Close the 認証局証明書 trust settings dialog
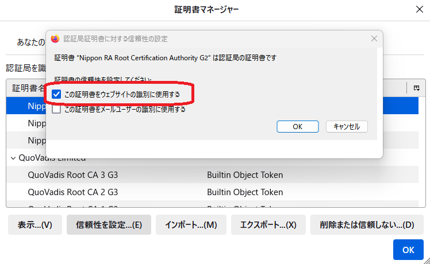This screenshot has width=430, height=264. [x=374, y=38]
